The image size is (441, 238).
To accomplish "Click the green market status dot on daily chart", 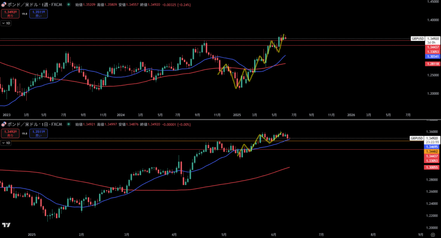I will point(68,124).
